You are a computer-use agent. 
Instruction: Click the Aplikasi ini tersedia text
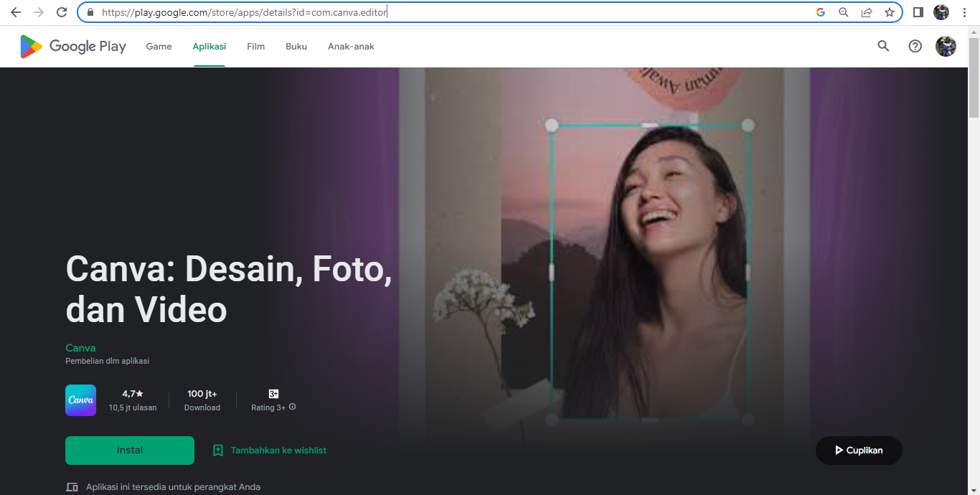[x=173, y=487]
